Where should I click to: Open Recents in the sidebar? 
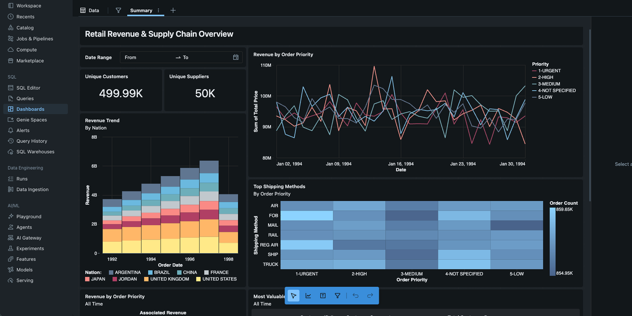(x=21, y=17)
